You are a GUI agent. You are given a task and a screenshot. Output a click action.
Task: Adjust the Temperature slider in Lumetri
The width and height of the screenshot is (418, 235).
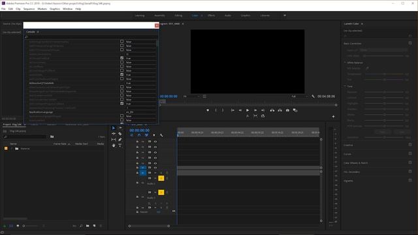coord(384,74)
